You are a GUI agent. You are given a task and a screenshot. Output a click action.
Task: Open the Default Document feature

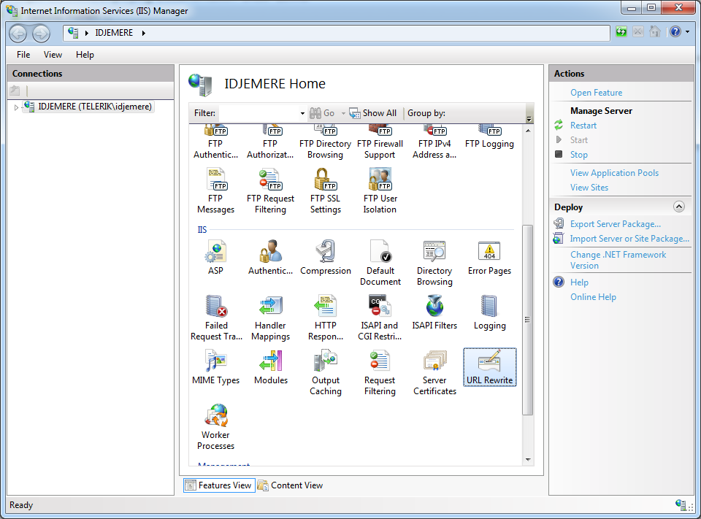tap(380, 263)
